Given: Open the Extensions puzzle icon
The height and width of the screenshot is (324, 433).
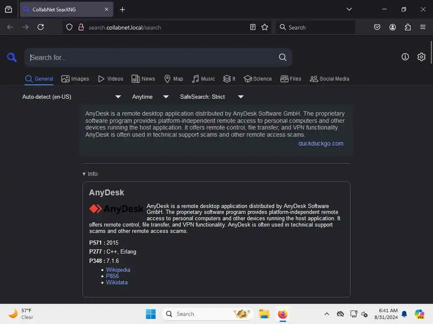Looking at the screenshot, I should [x=408, y=27].
